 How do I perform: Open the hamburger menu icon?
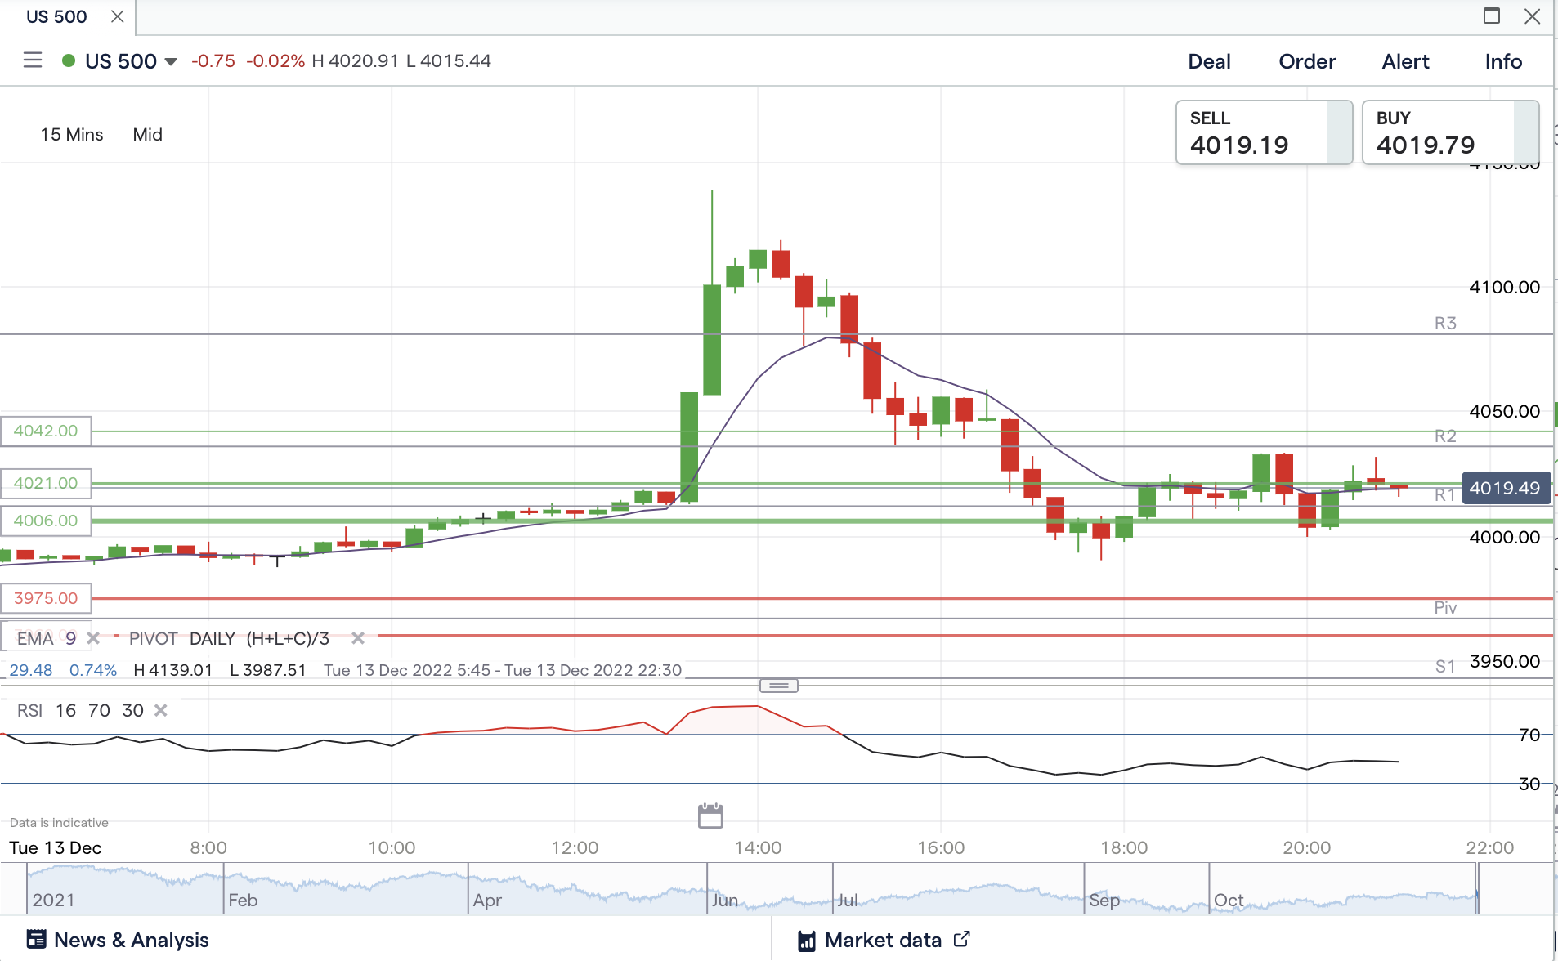tap(33, 60)
